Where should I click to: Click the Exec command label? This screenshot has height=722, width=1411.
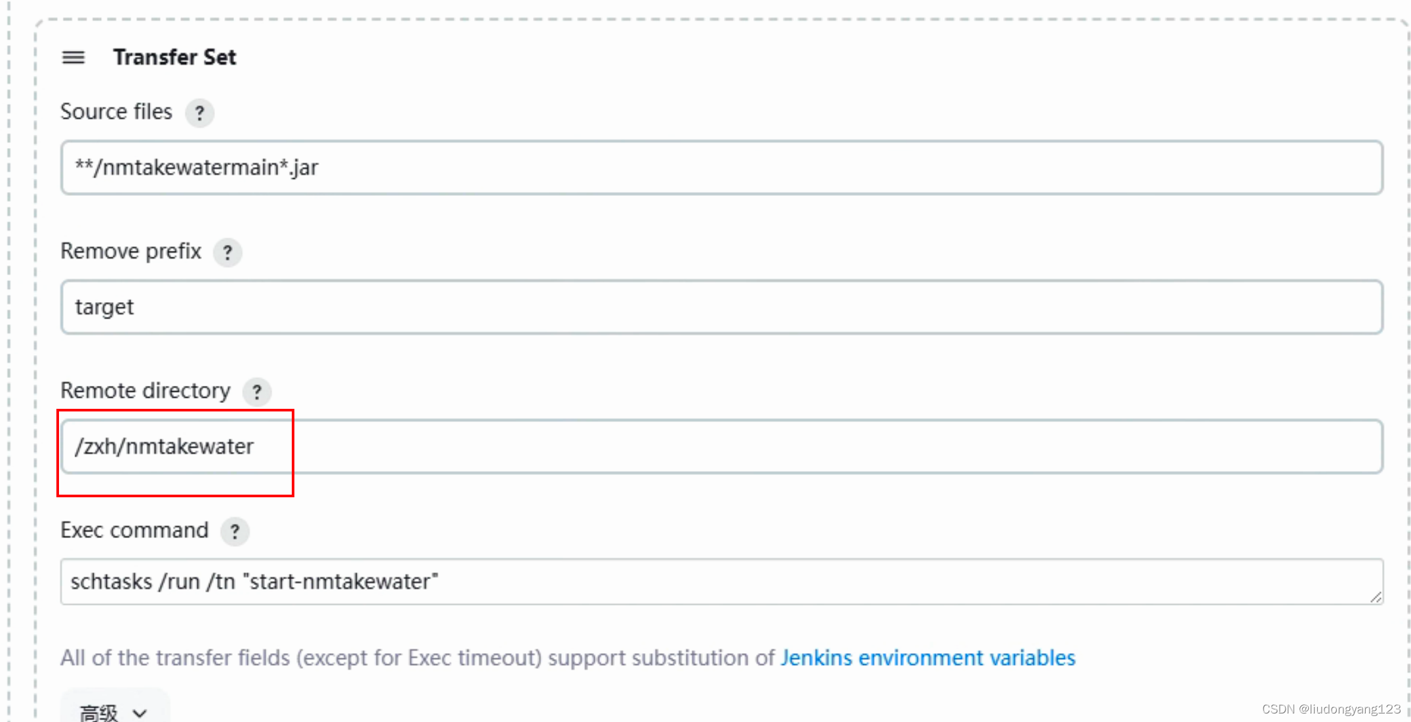[134, 530]
